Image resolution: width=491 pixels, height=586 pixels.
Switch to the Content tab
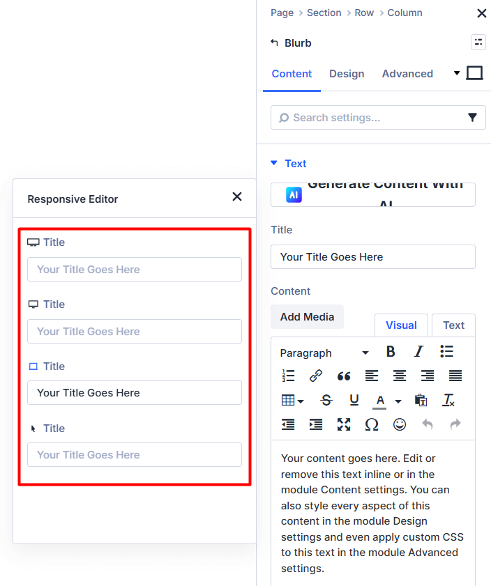(292, 74)
